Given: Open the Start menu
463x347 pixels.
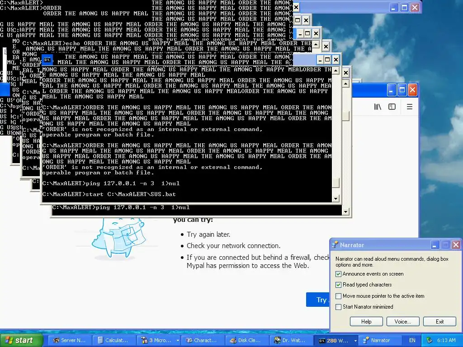Looking at the screenshot, I should (x=21, y=340).
